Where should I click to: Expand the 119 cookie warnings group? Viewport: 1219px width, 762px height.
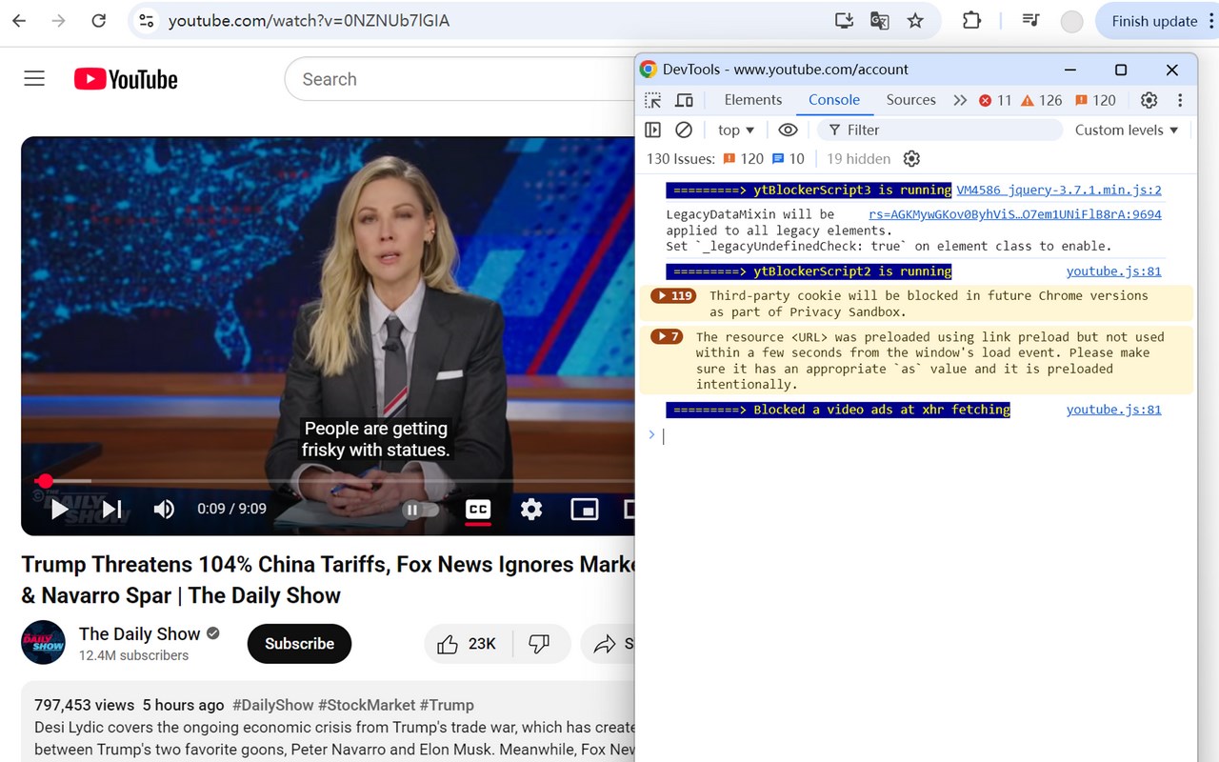(x=672, y=295)
